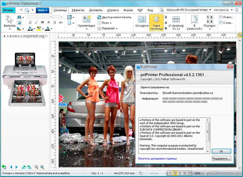This screenshot has width=243, height=177.
Task: Switch to the Эффекты tab
Action: coord(78,10)
